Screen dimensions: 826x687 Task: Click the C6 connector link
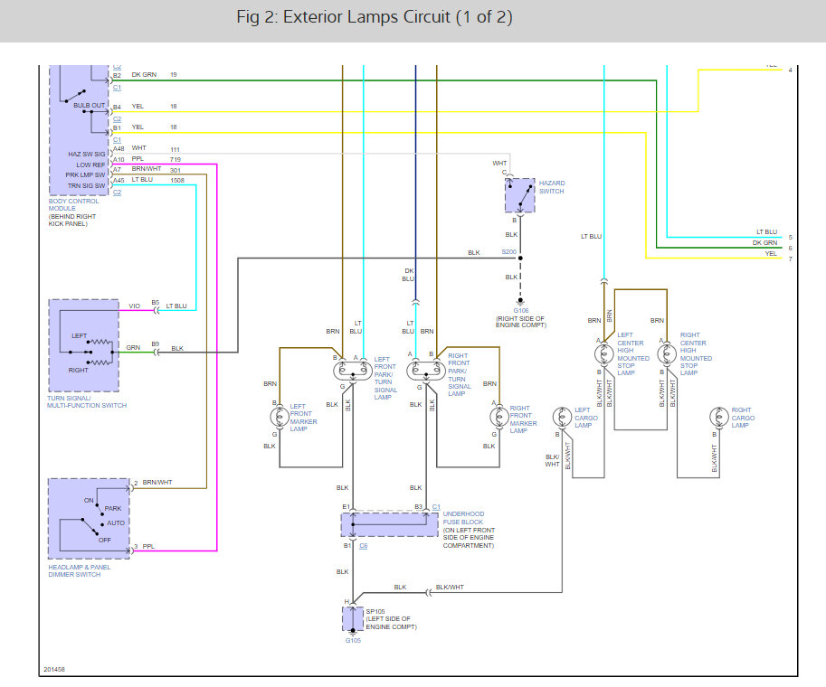pos(364,546)
